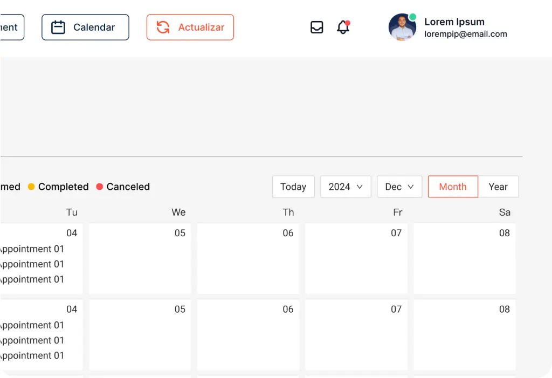The image size is (552, 378).
Task: Open the notifications bell
Action: pyautogui.click(x=343, y=27)
